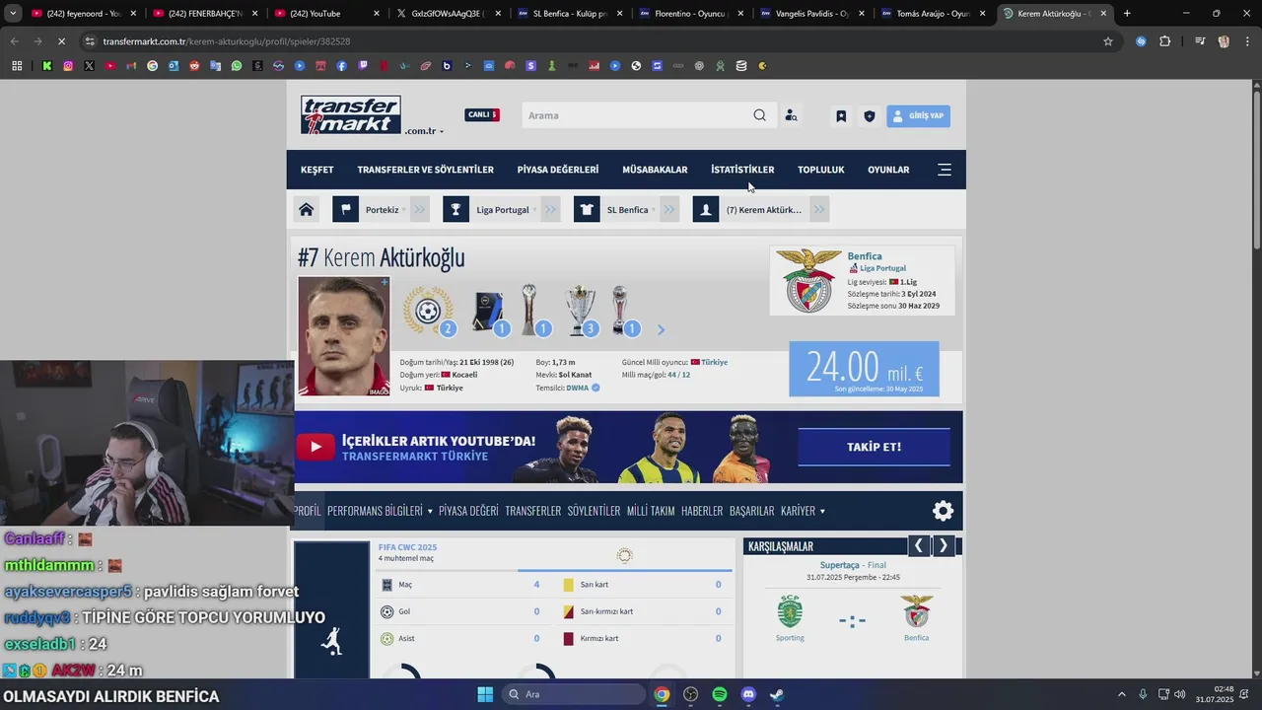Click the Transfermarkt logo

coord(351,114)
